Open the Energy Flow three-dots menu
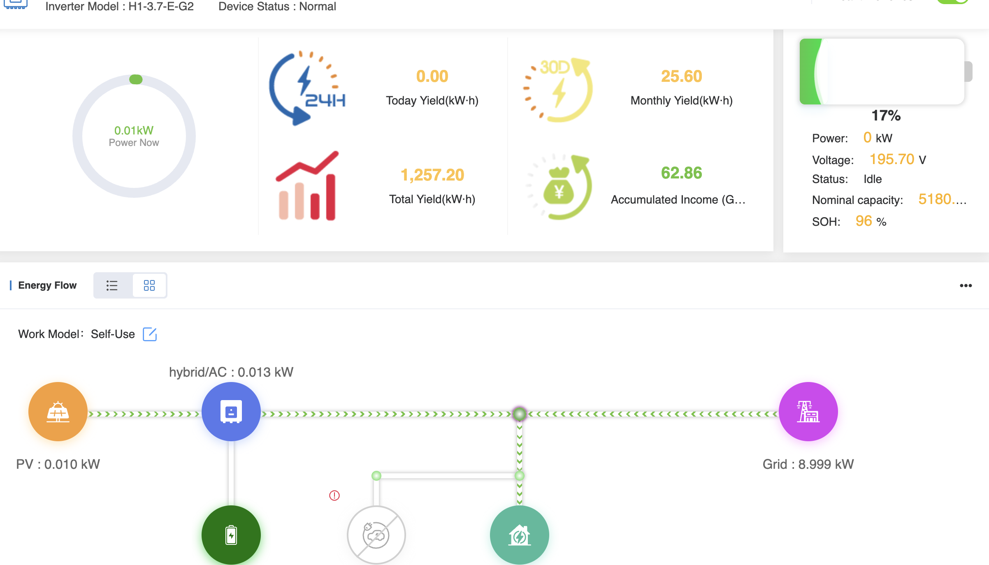Screen dimensions: 989x565 [966, 285]
